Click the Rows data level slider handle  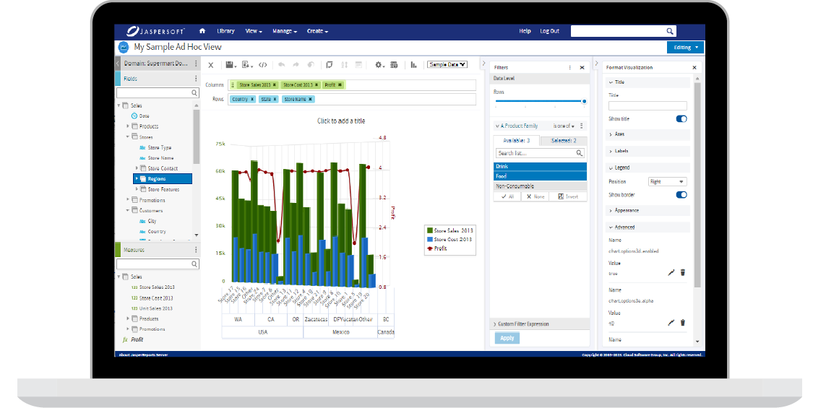584,101
